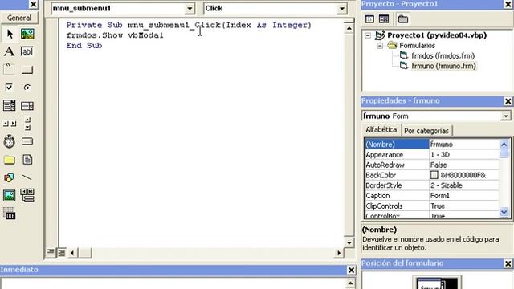The width and height of the screenshot is (514, 289).
Task: Switch to the Alfabética tab
Action: coord(381,130)
